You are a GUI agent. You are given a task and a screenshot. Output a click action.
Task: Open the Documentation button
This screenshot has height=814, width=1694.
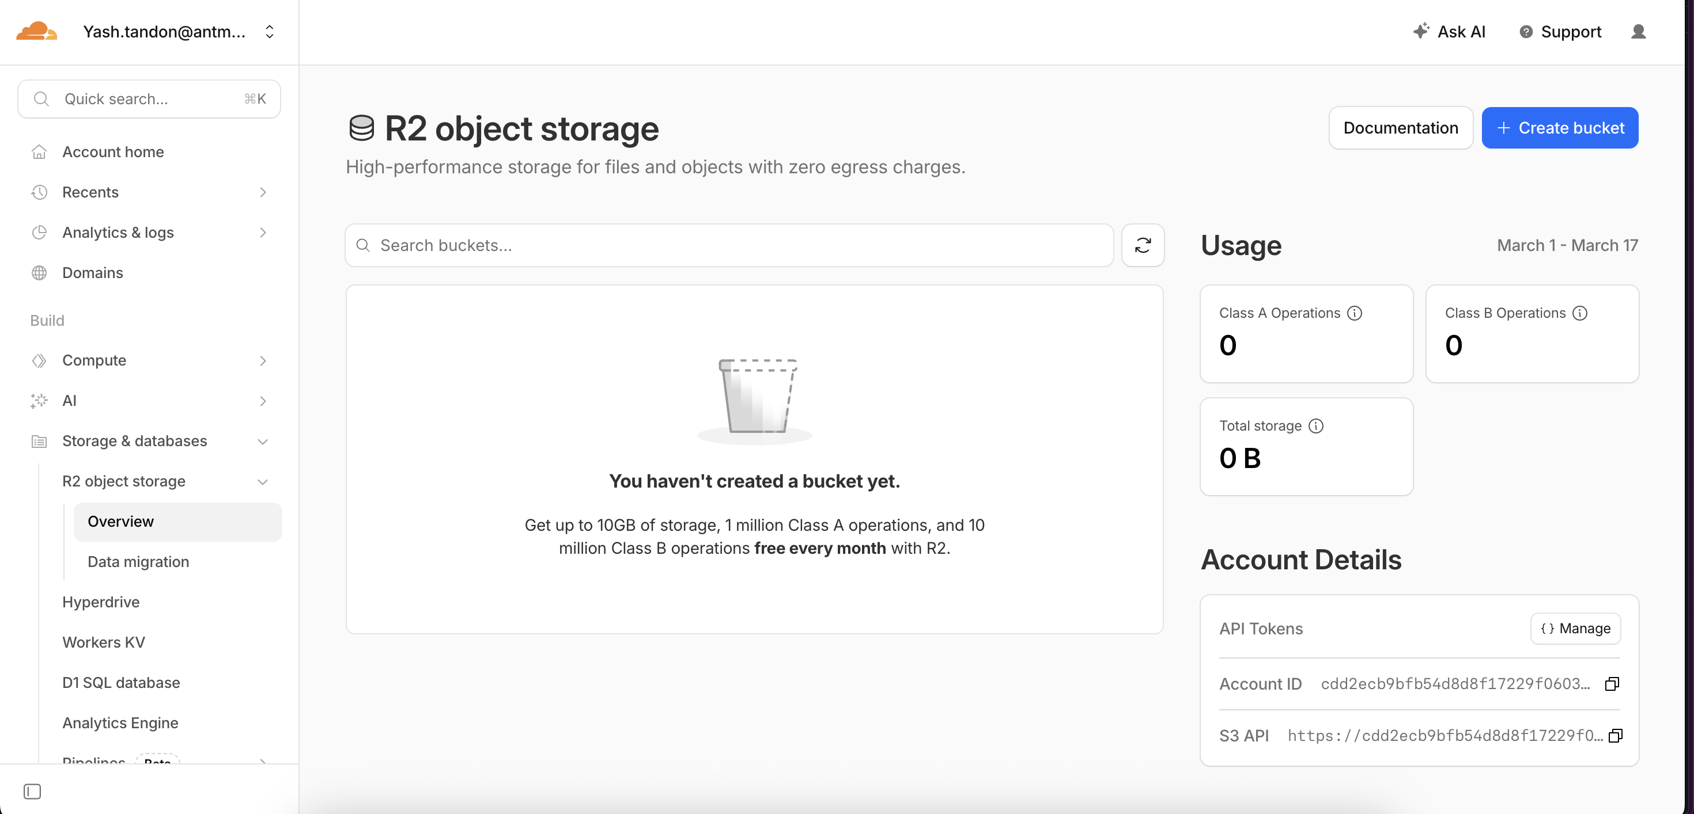point(1401,127)
